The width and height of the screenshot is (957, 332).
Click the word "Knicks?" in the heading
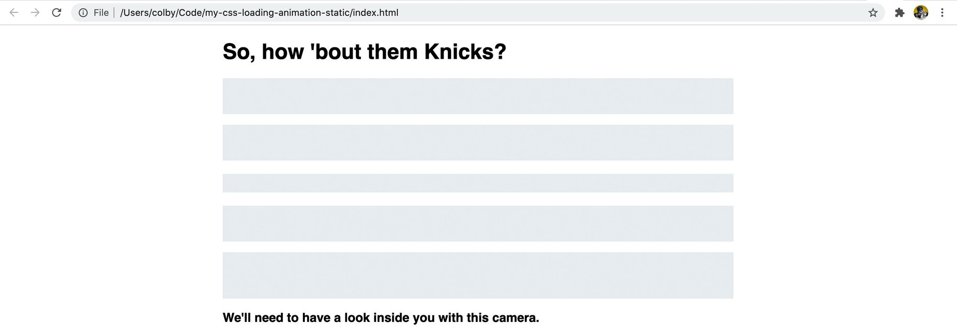(x=465, y=52)
